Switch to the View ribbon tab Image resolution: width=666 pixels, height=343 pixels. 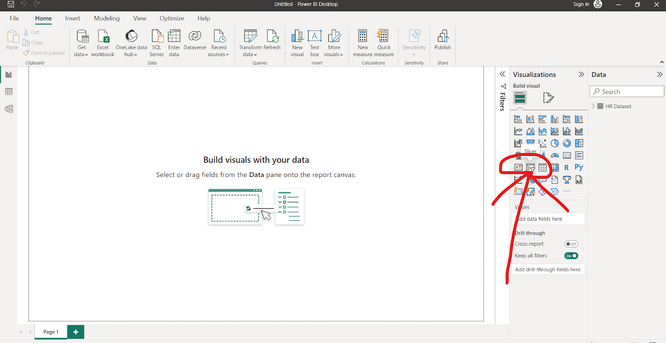(x=139, y=18)
